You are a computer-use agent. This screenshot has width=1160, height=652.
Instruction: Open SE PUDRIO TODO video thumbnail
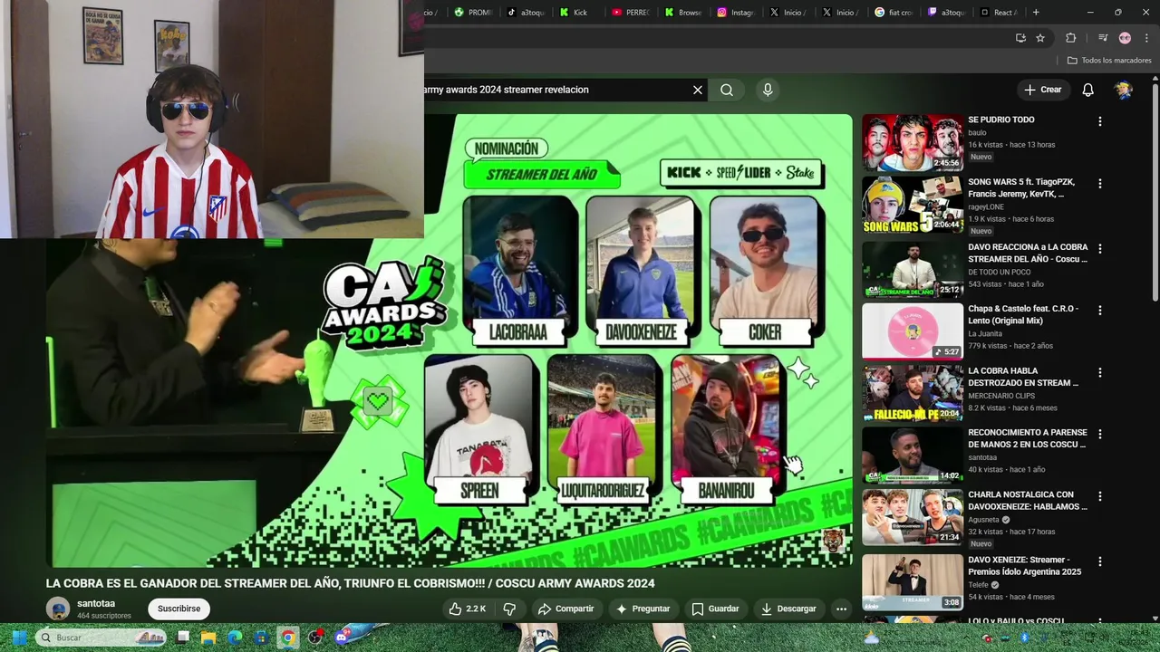pos(913,142)
